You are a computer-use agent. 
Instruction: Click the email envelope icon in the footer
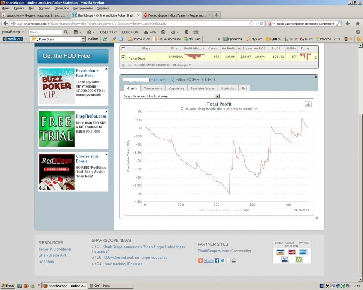(x=228, y=260)
